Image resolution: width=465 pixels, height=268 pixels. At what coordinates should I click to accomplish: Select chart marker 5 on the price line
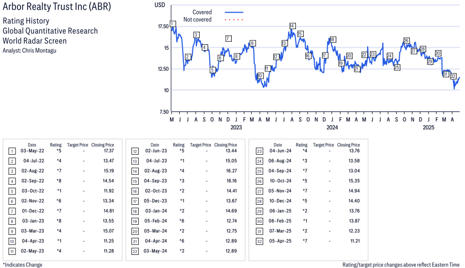212,70
